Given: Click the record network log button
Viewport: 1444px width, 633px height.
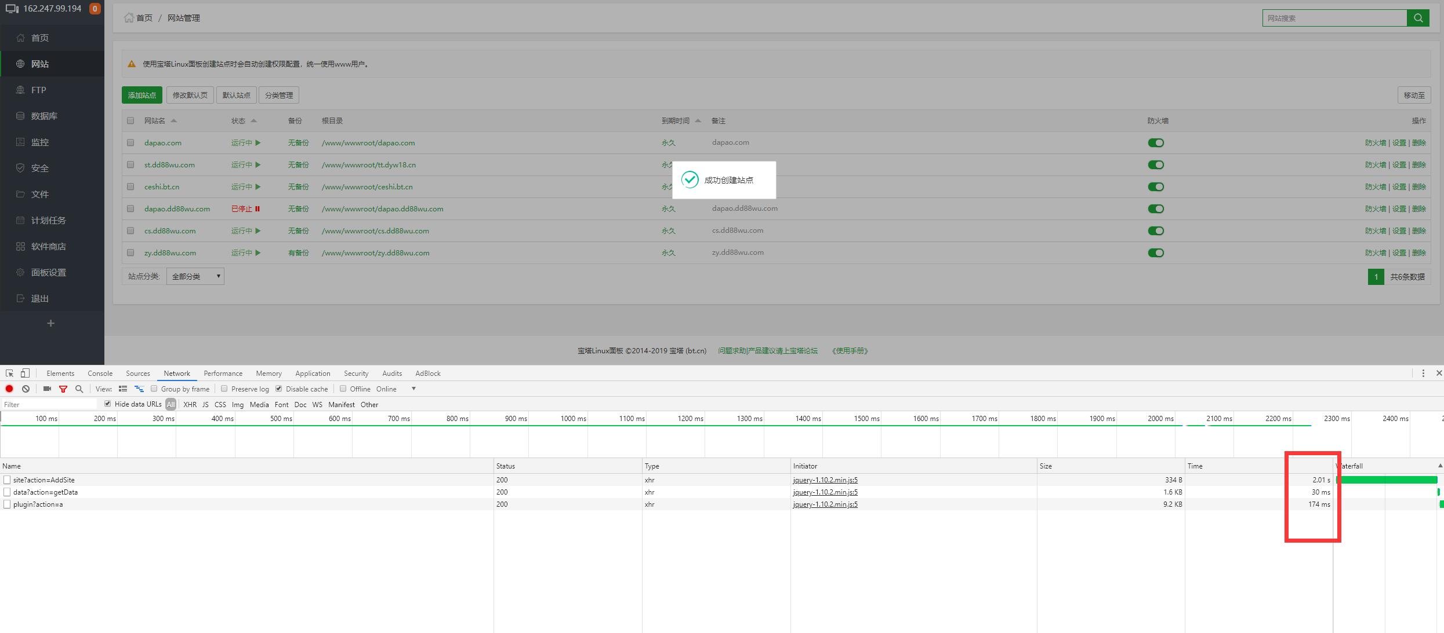Looking at the screenshot, I should point(9,389).
